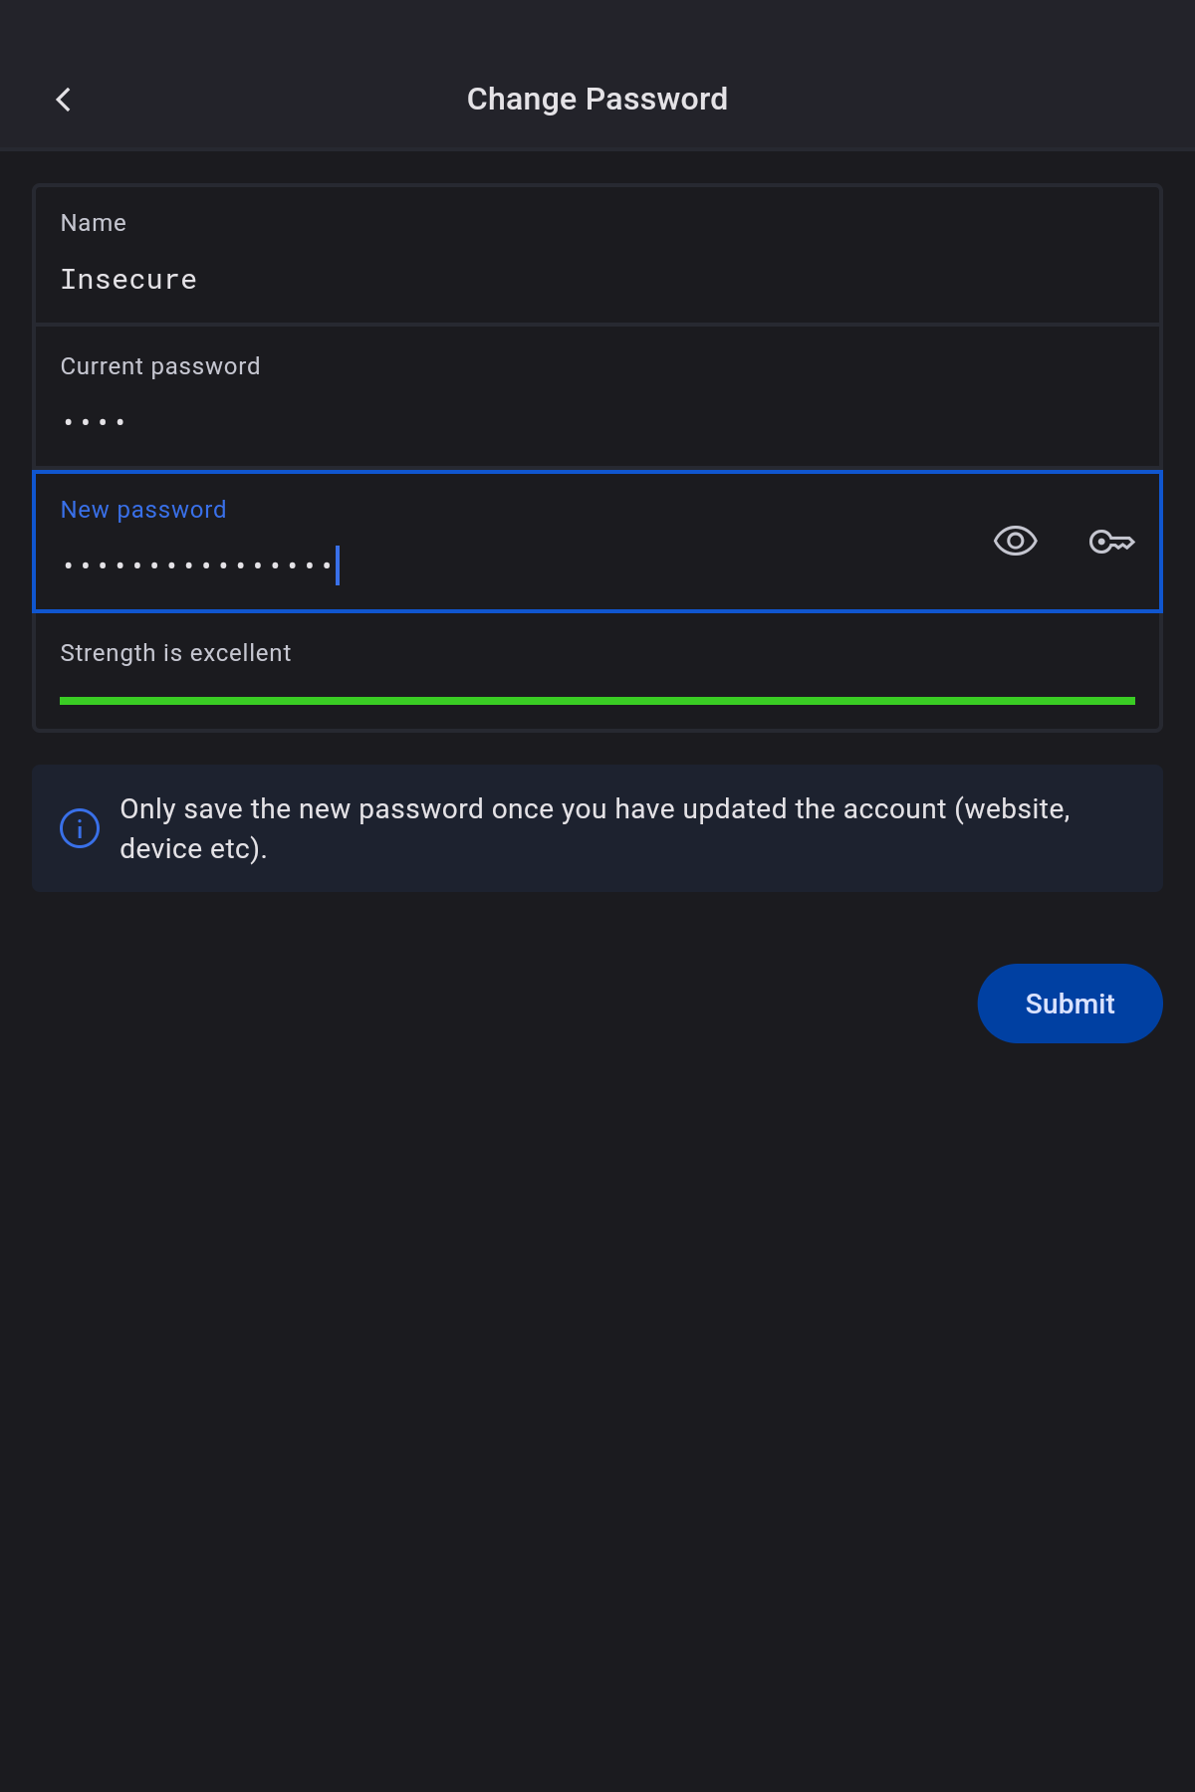Open the password generator key icon
Screen dimensions: 1195x1792
coord(1111,542)
